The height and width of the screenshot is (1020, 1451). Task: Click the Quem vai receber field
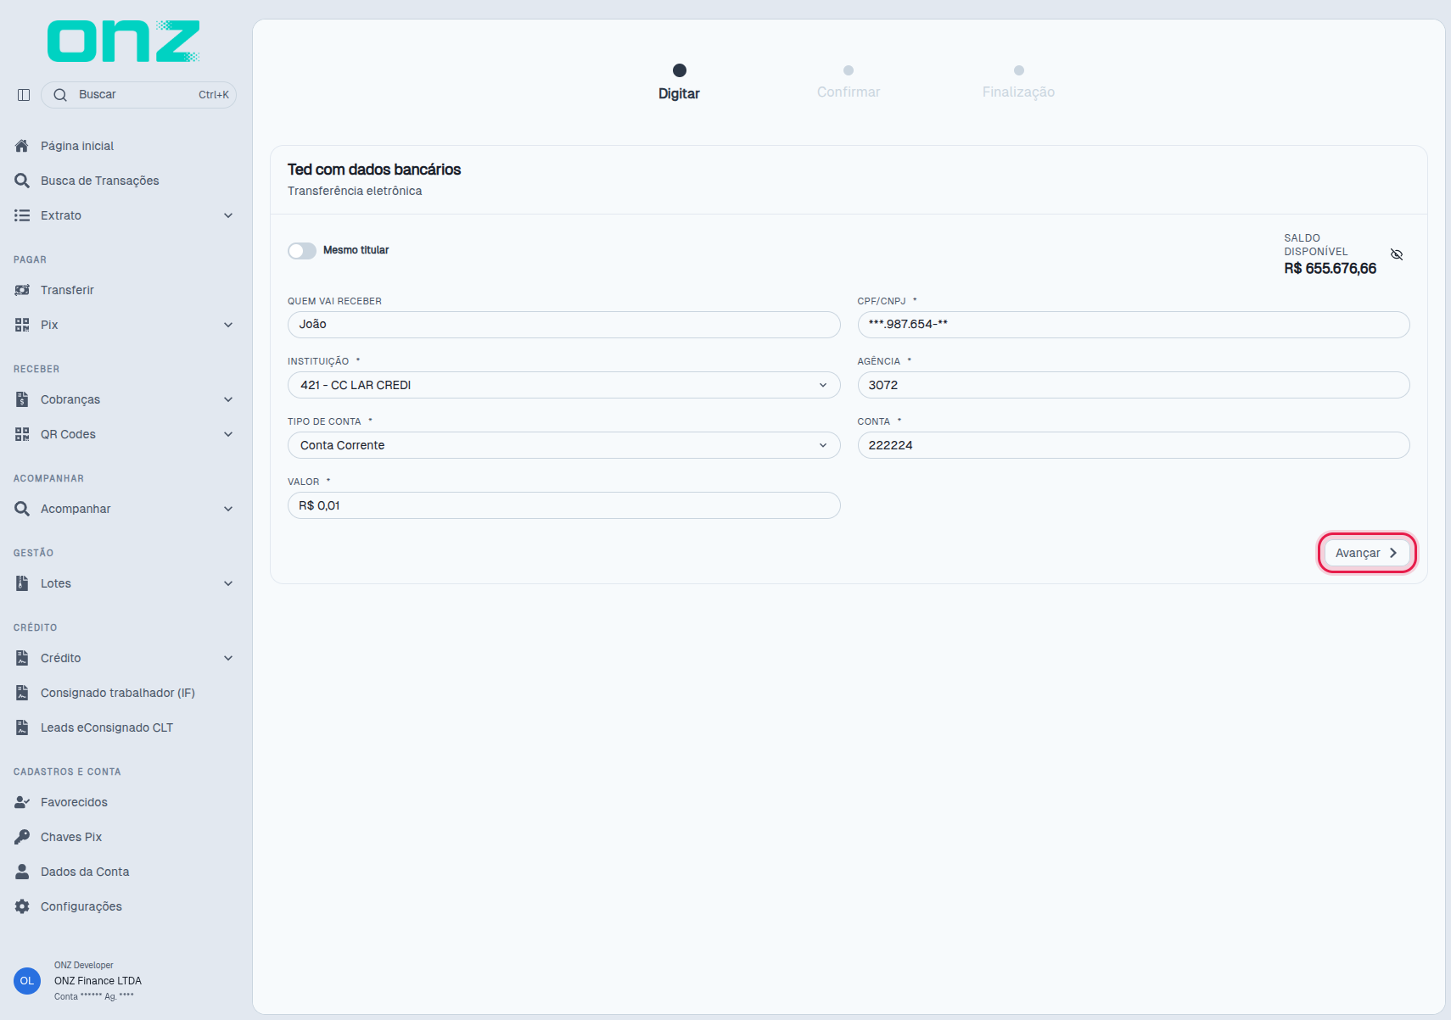tap(563, 325)
